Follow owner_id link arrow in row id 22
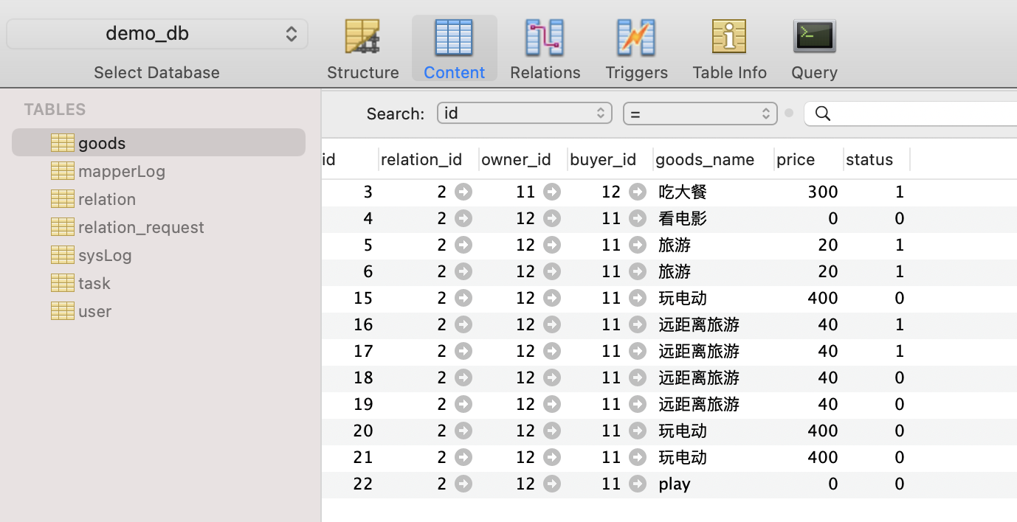This screenshot has height=522, width=1017. (x=552, y=484)
